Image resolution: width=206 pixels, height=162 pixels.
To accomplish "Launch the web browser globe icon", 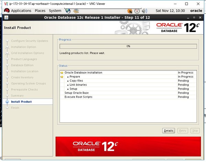I will coord(68,11).
